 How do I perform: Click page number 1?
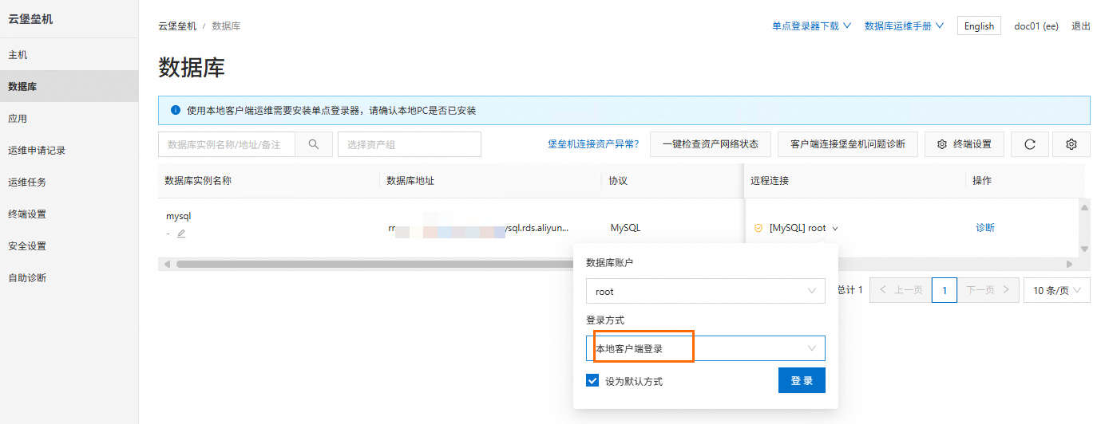[945, 291]
